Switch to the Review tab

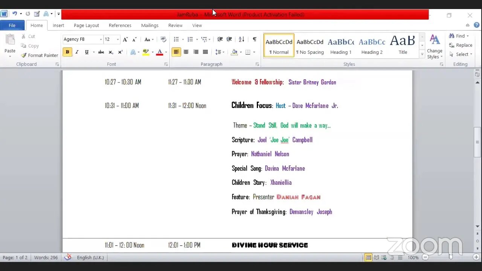(x=175, y=25)
